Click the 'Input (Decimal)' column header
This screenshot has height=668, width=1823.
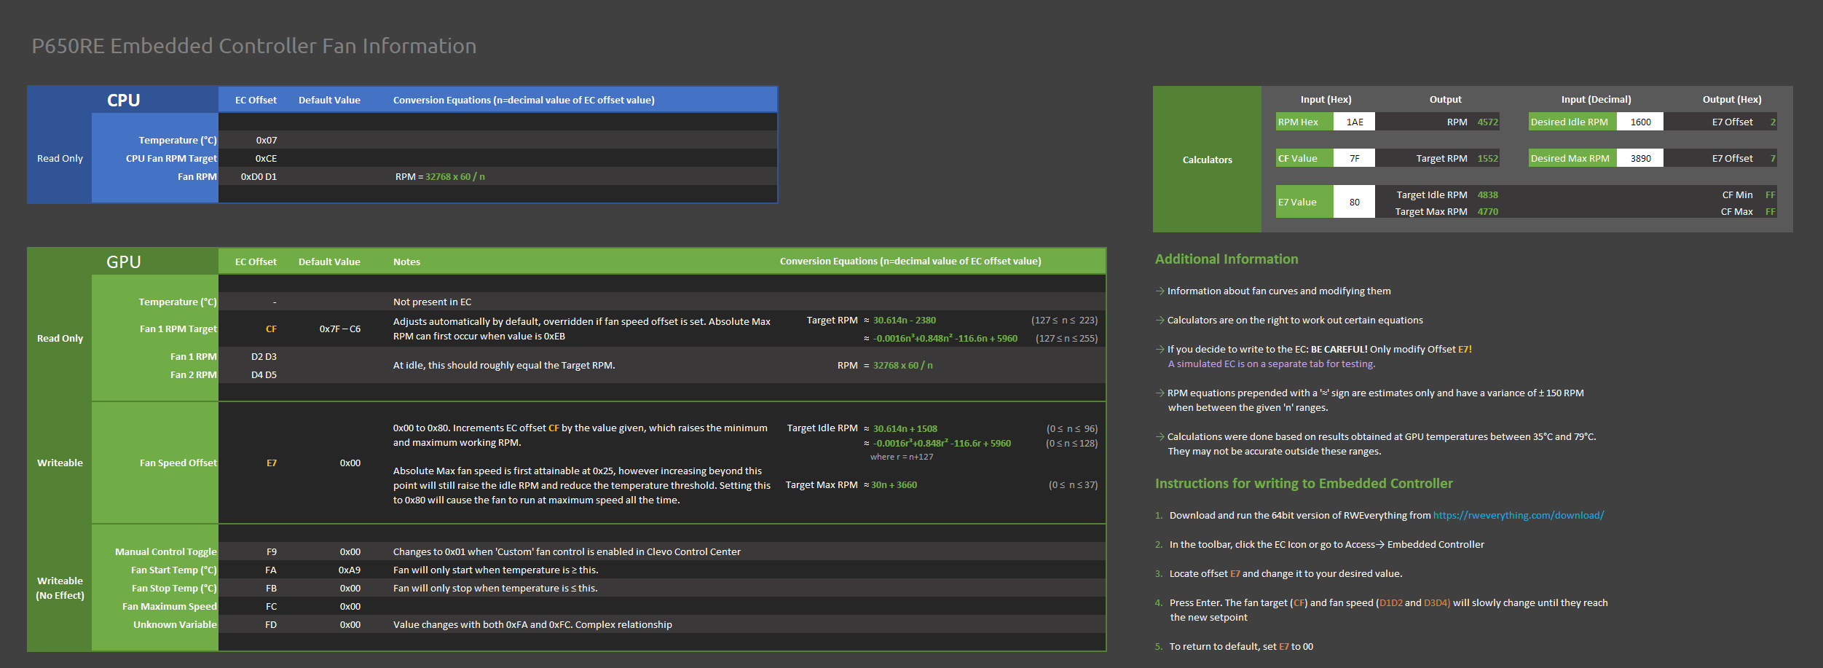coord(1596,99)
